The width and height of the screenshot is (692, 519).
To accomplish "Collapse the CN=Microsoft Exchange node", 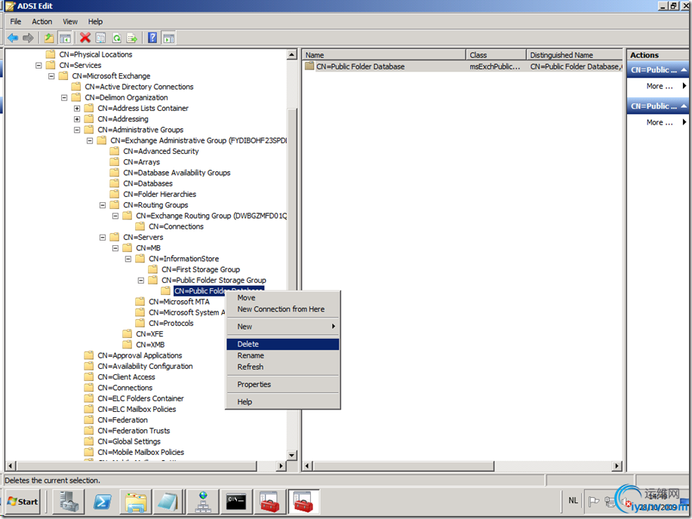I will click(51, 76).
